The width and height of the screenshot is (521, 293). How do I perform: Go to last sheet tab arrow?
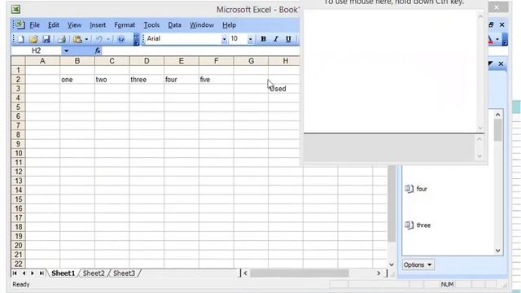pos(42,273)
